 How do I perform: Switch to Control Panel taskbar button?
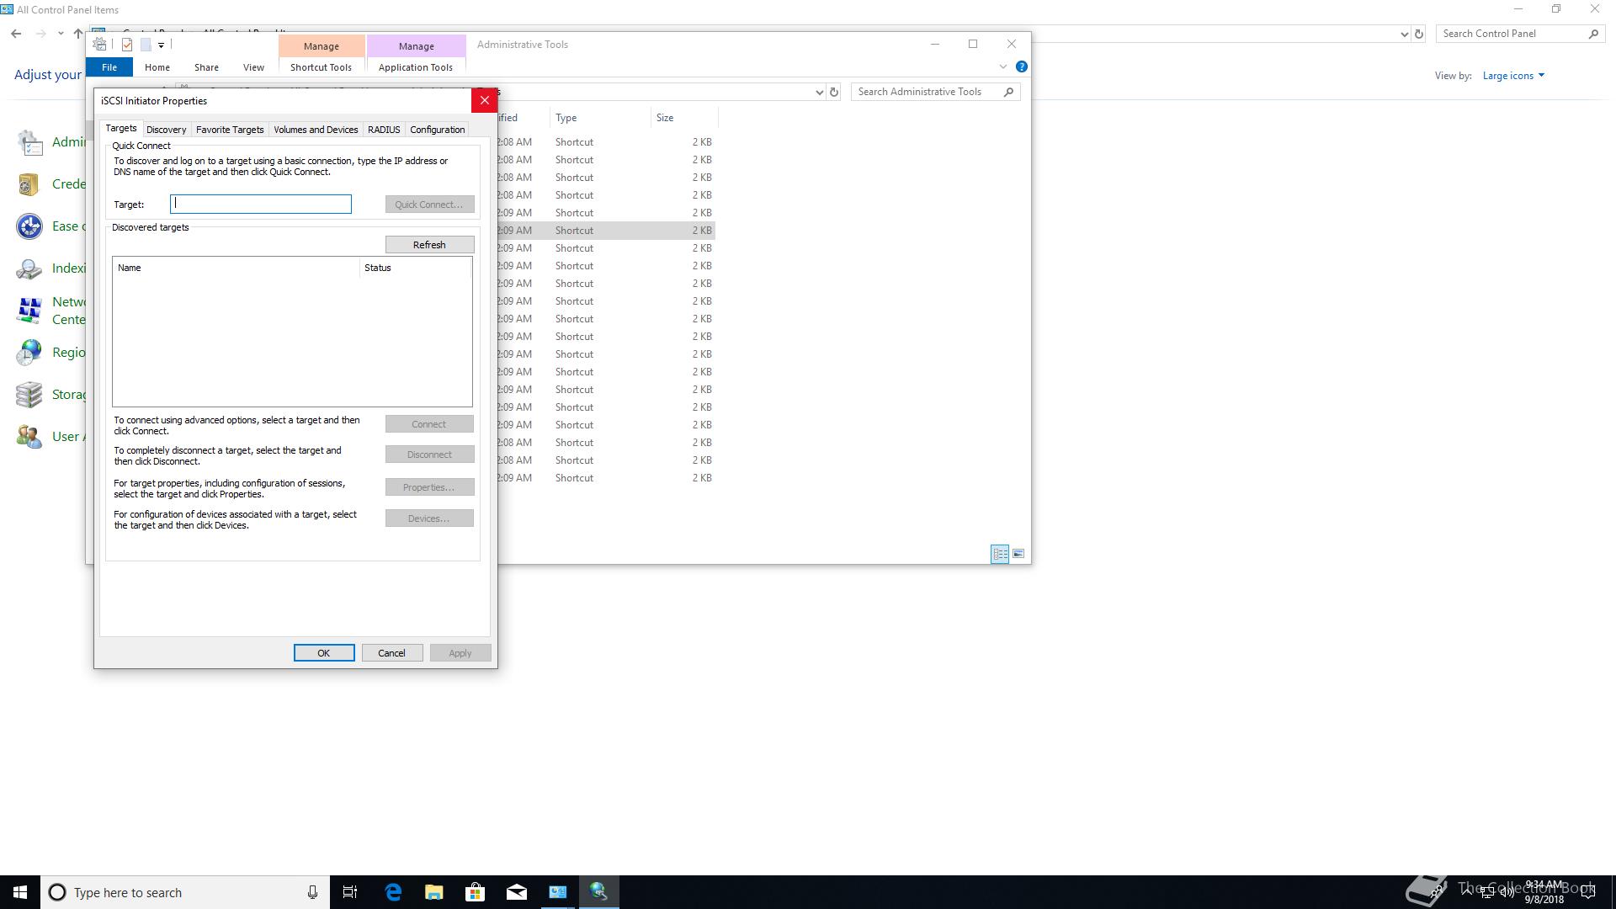(x=557, y=892)
